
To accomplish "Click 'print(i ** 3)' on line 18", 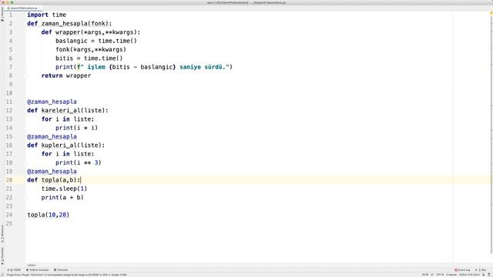I will click(79, 162).
